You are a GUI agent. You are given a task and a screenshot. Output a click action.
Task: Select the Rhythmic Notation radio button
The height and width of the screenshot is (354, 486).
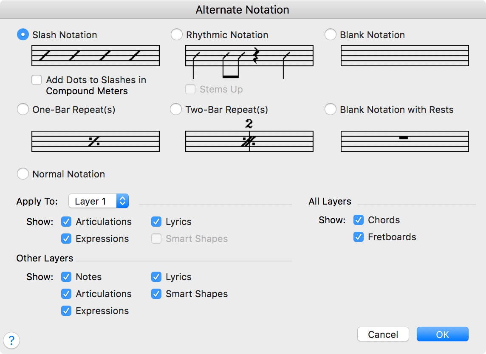(x=177, y=35)
